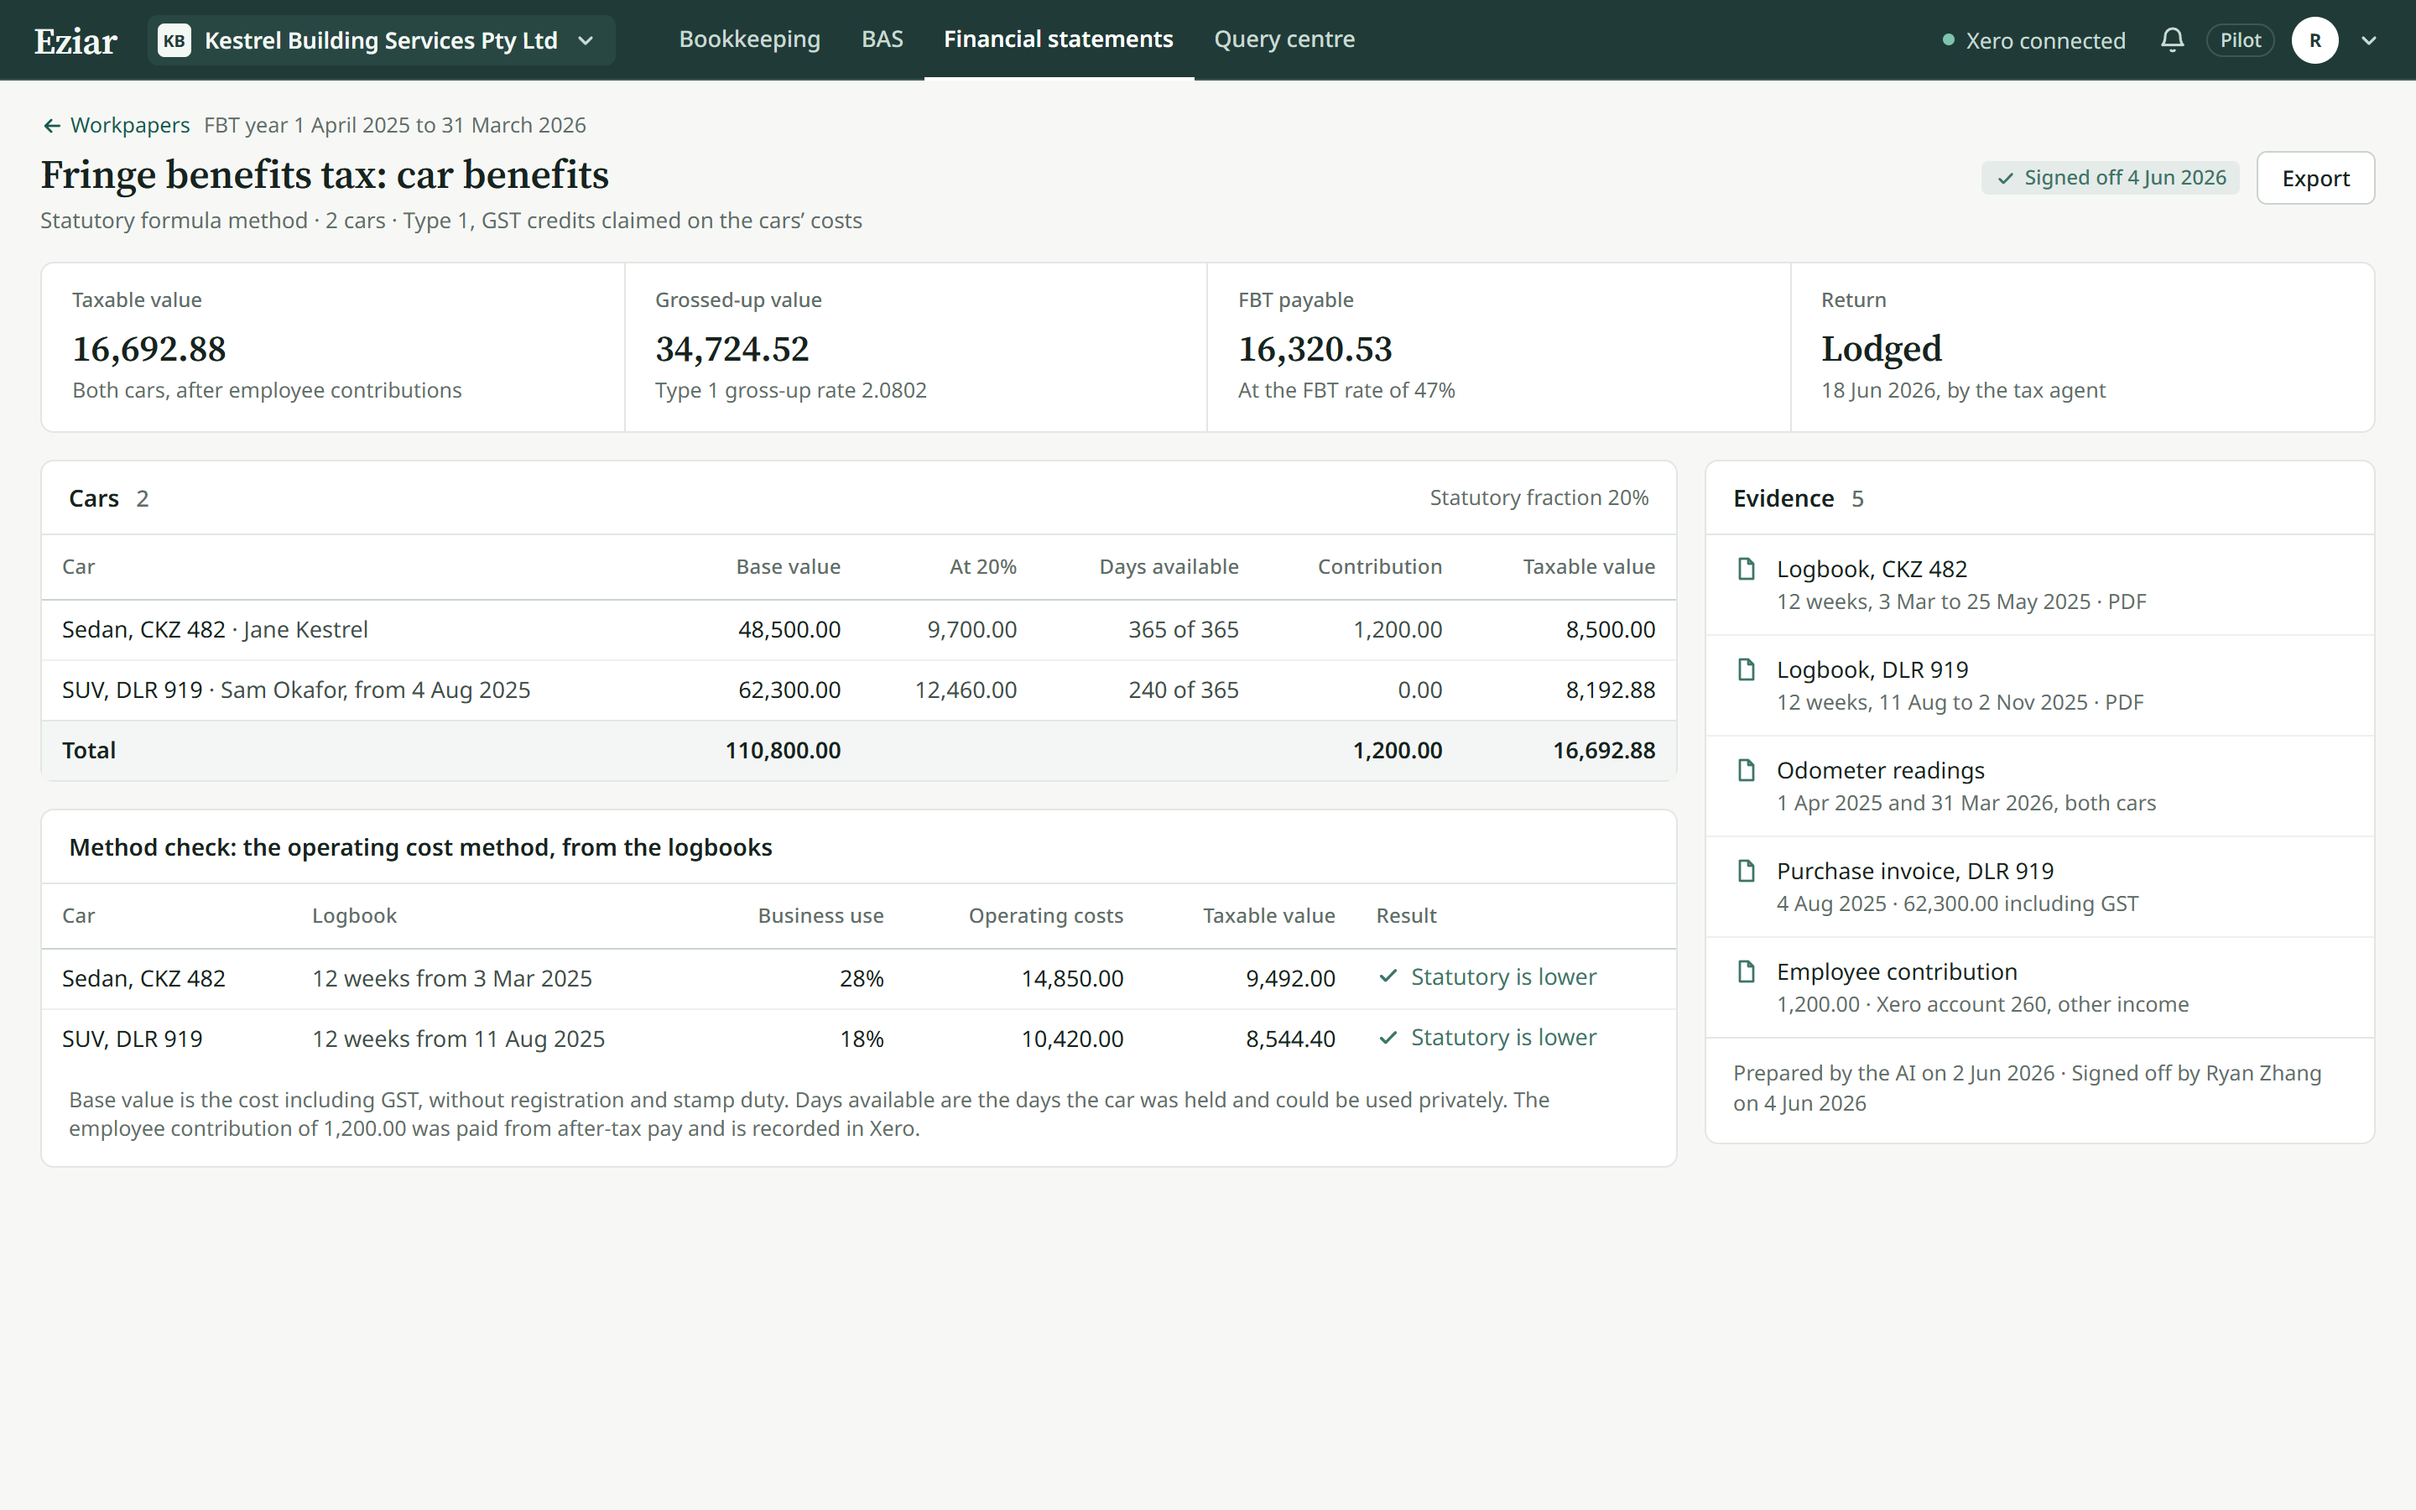2416x1510 pixels.
Task: Expand the Kestrel Building Services company switcher
Action: 382,40
